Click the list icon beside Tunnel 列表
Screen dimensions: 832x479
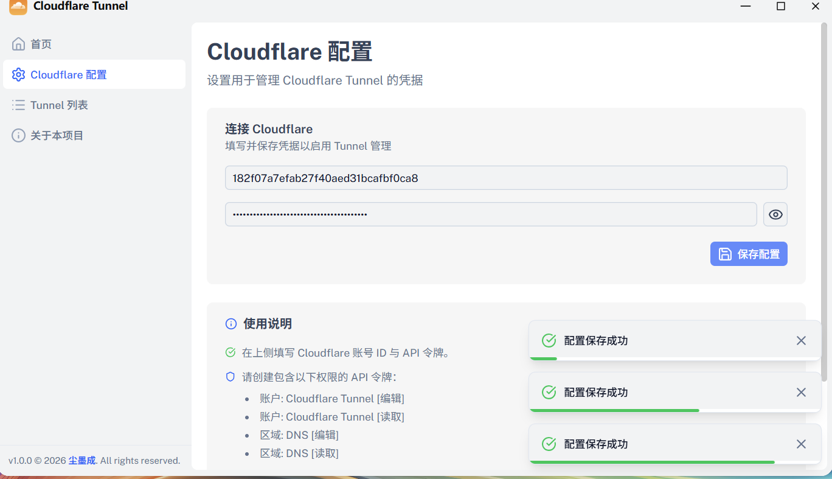(19, 105)
